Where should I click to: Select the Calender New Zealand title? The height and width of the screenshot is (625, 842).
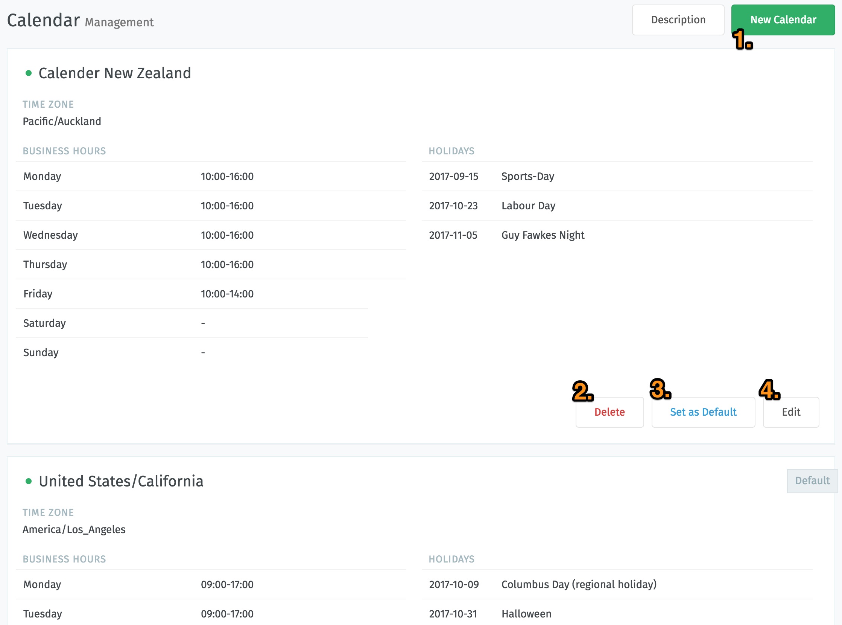[114, 73]
